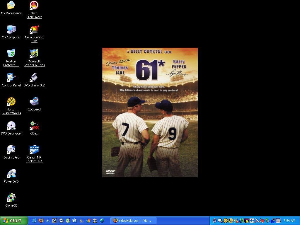
Task: Launch Netscape from the Quick Launch bar
Action: point(54,221)
